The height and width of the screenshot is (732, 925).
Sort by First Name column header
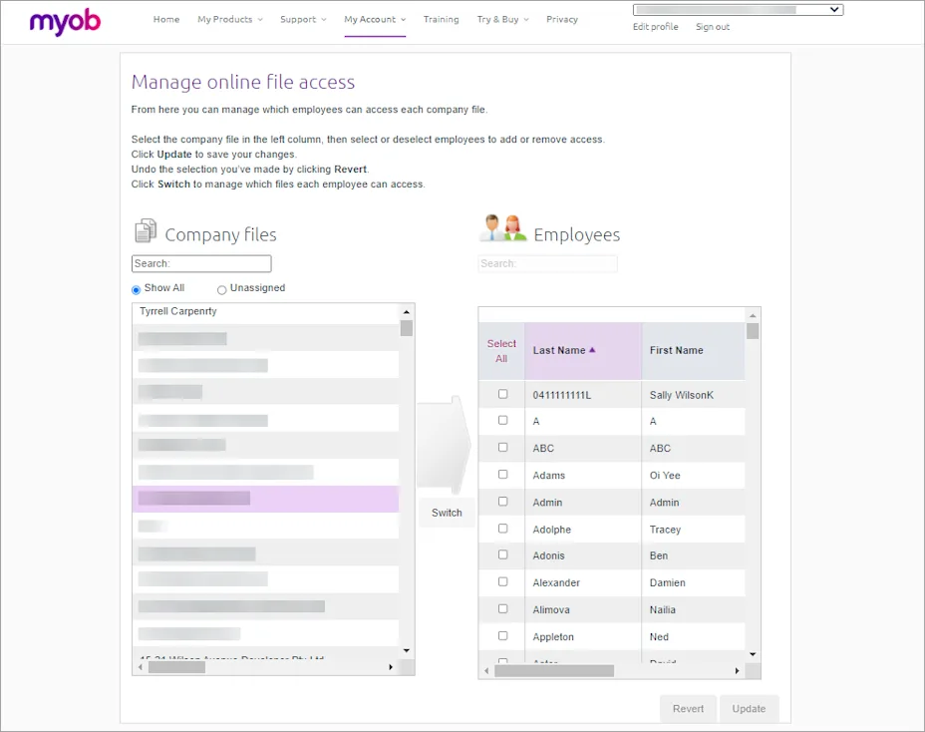[693, 351]
